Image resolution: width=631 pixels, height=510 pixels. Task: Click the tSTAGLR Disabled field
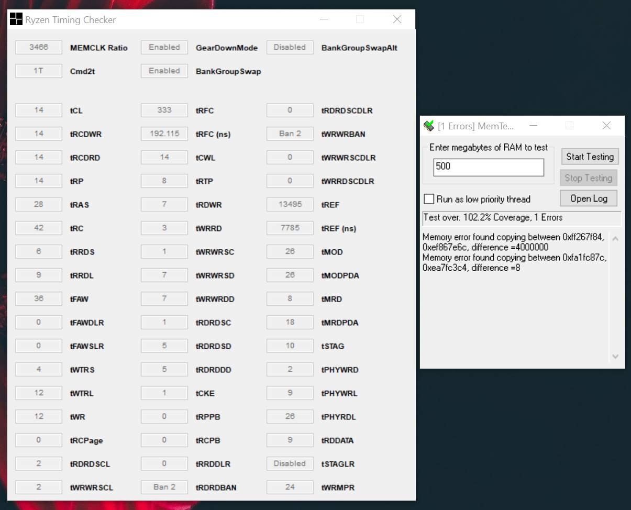point(290,463)
